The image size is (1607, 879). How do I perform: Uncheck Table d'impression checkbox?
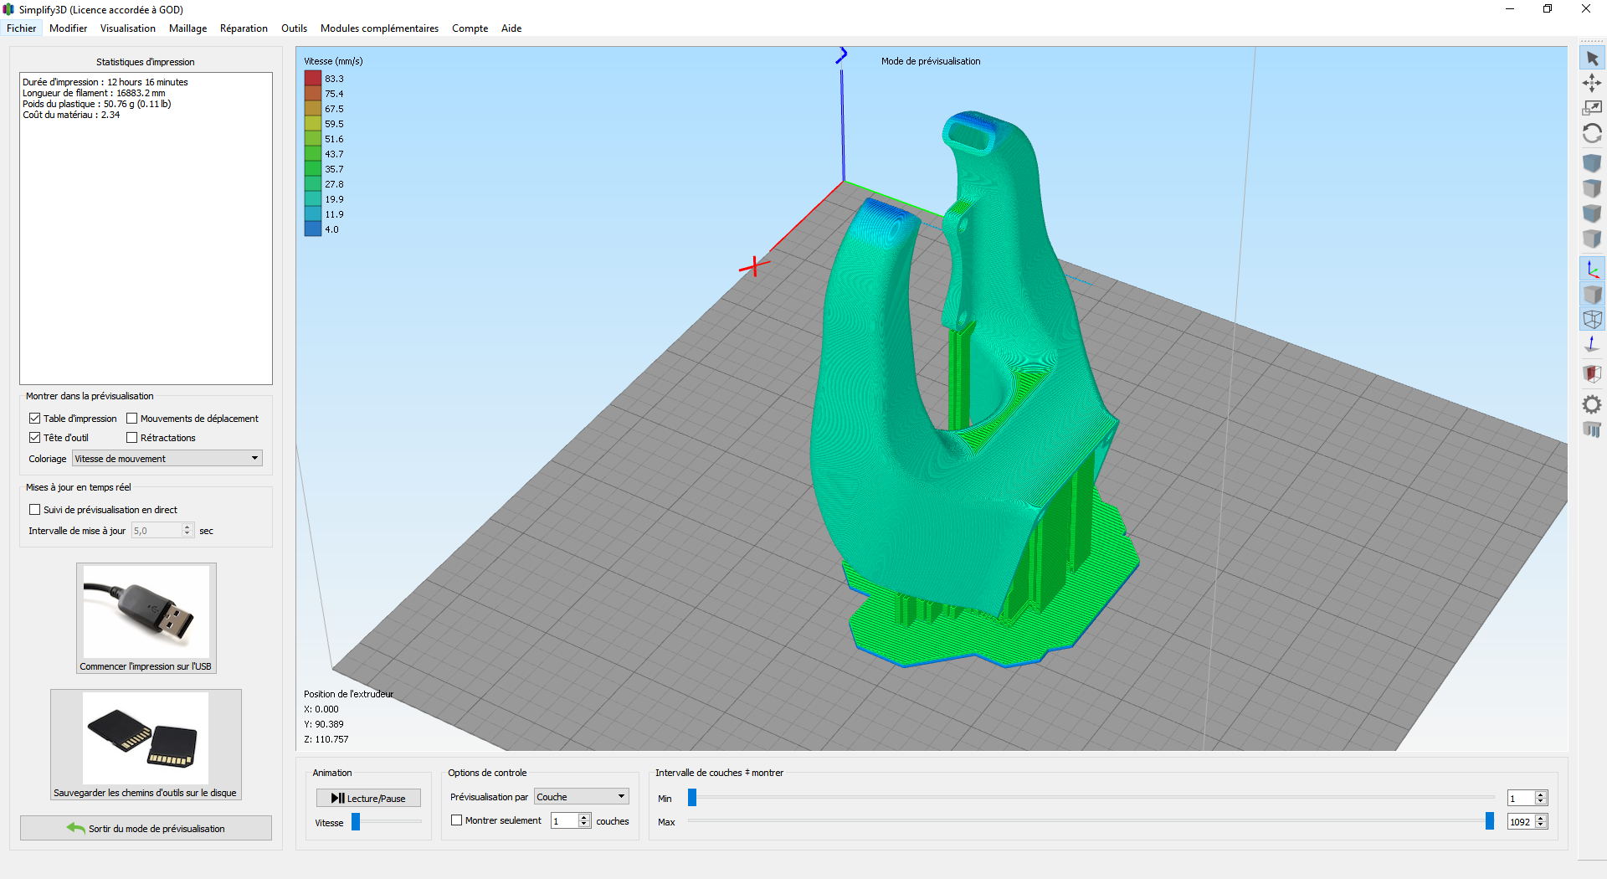(34, 418)
